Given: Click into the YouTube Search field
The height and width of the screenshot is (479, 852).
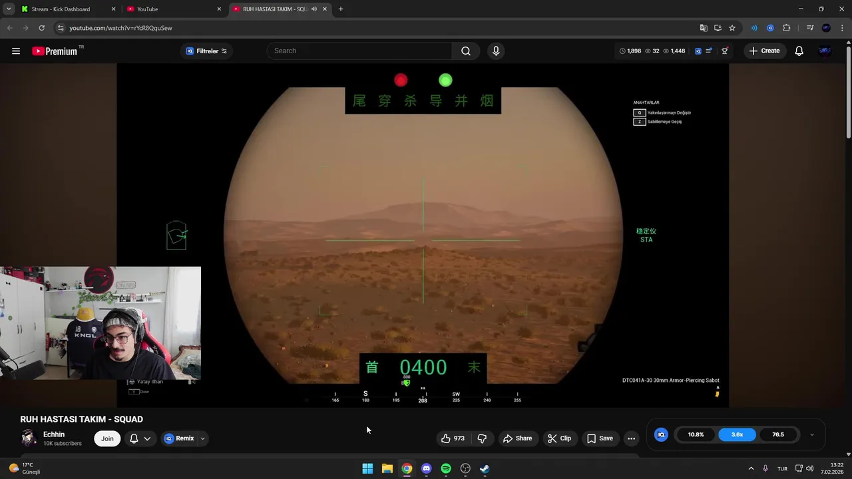Looking at the screenshot, I should click(359, 51).
